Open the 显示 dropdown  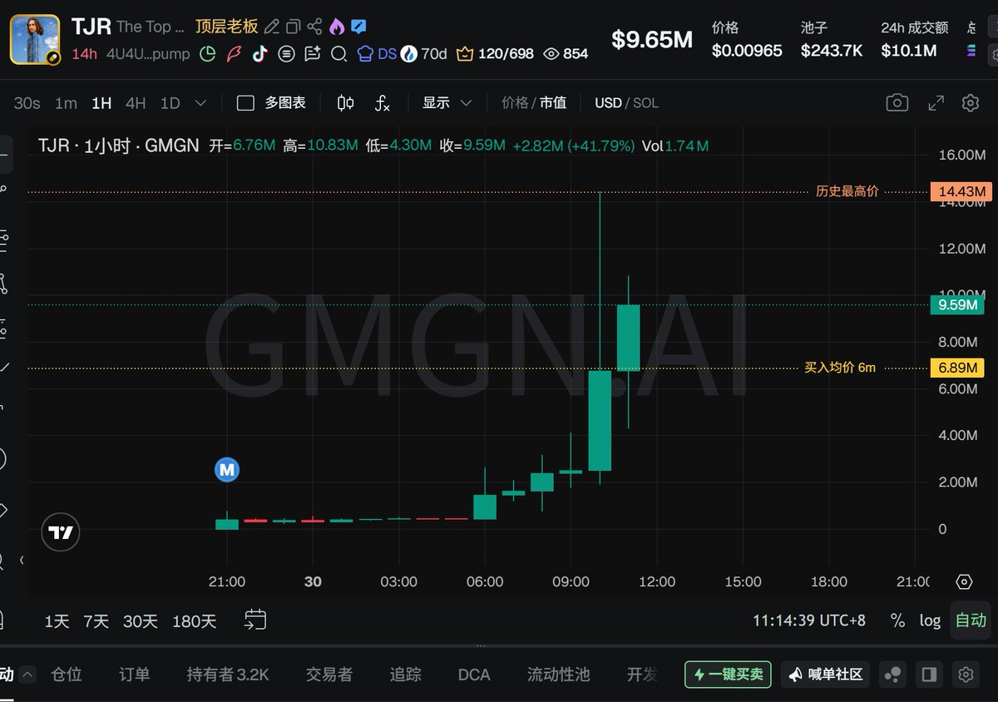click(447, 103)
